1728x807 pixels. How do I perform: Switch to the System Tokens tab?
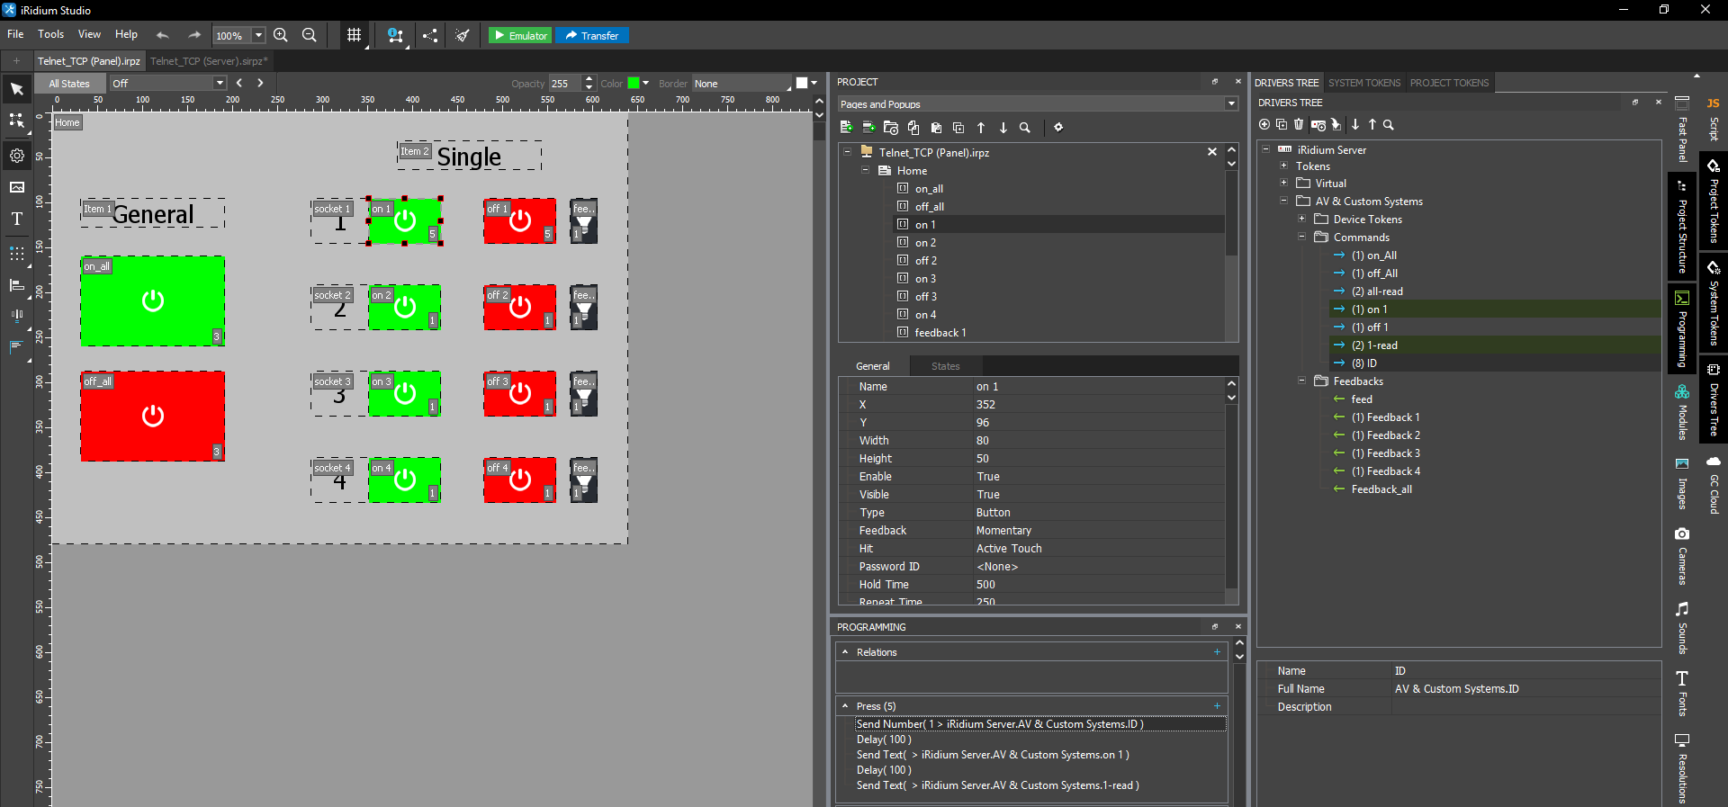(1363, 83)
